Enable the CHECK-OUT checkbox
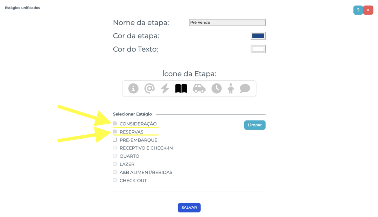Viewport: 378px width, 217px height. pyautogui.click(x=115, y=180)
